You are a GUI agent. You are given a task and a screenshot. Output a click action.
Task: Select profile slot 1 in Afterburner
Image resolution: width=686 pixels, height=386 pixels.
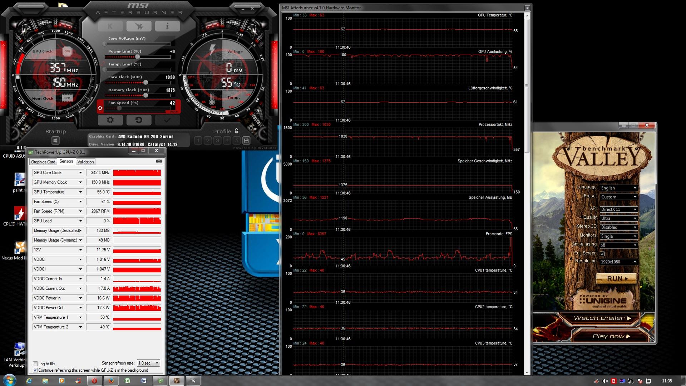click(x=198, y=141)
